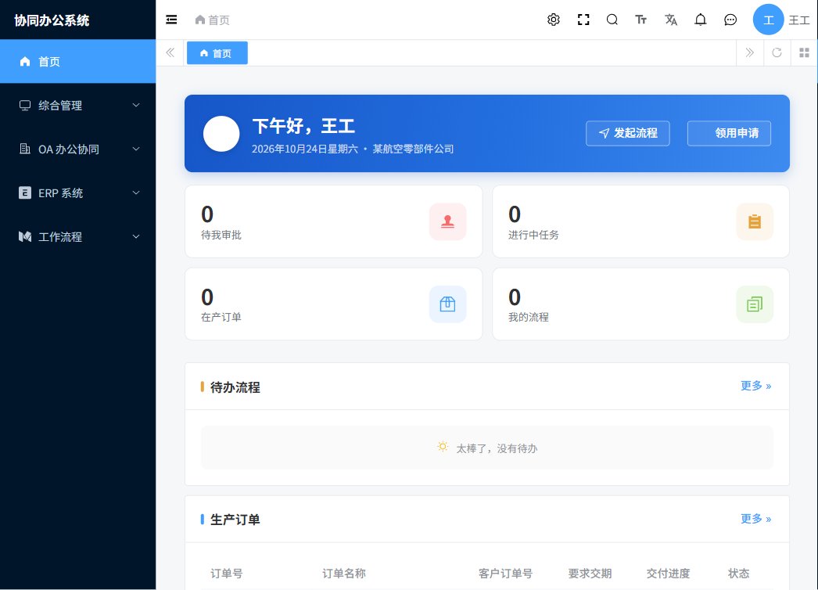Select 首页 in the sidebar
Viewport: 818px width, 590px height.
pyautogui.click(x=77, y=62)
